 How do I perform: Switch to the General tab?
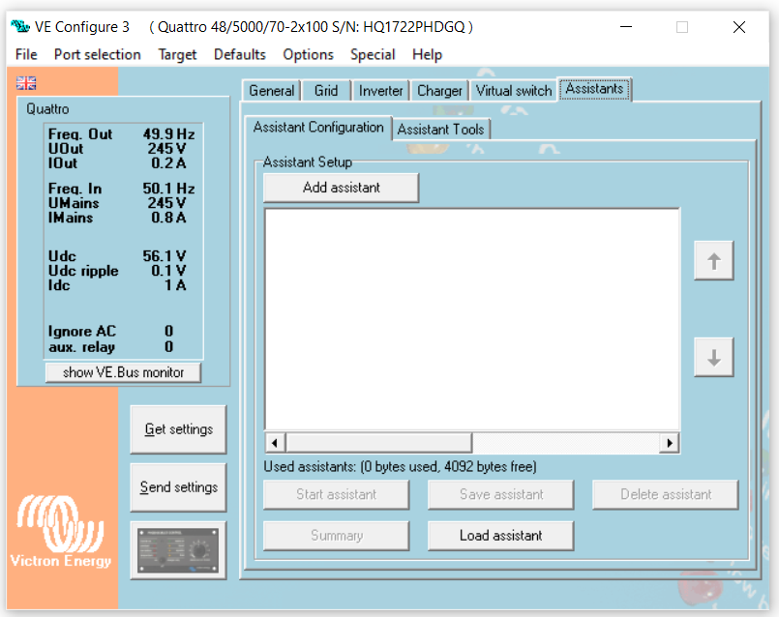pos(271,91)
